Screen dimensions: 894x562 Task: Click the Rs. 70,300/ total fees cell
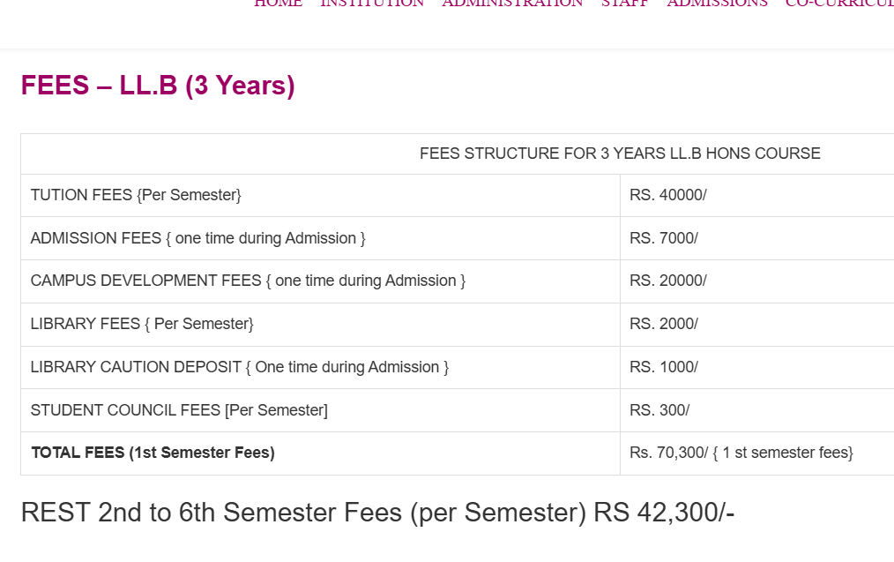pyautogui.click(x=741, y=453)
